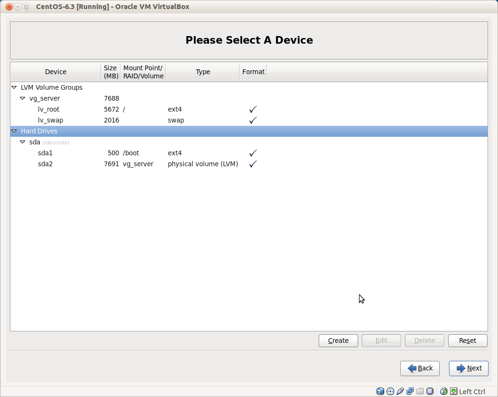Click the Format checkmark in the sda1 row
The height and width of the screenshot is (397, 498).
253,153
